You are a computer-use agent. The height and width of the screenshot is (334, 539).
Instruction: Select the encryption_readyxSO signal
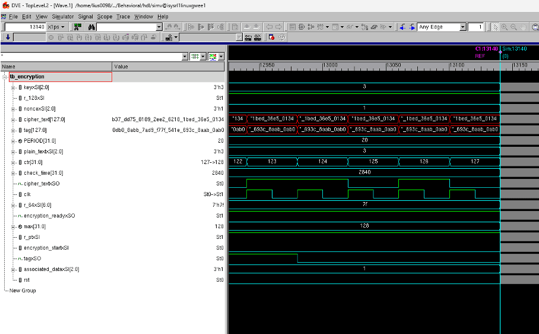49,216
